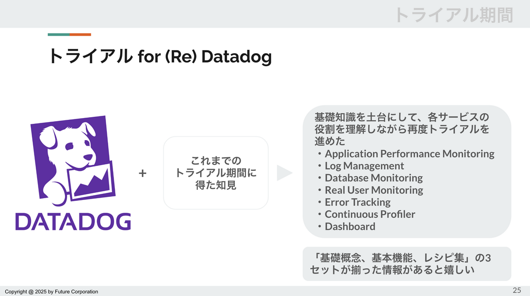Select the これまでのトライアル期間に得た知見 box
The width and height of the screenshot is (530, 296).
tap(216, 173)
